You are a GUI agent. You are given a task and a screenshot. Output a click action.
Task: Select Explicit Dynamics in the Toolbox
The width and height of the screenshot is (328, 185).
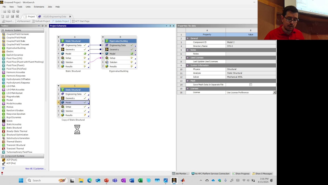pos(15,55)
